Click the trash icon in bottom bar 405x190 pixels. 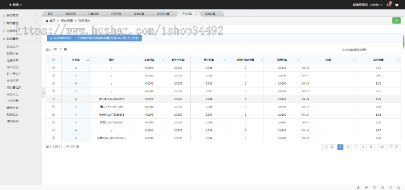tap(374, 187)
